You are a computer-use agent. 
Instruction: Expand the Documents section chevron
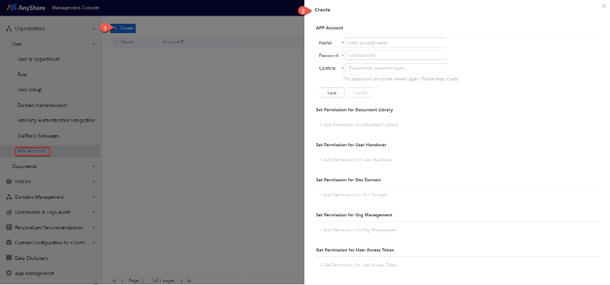(x=94, y=166)
